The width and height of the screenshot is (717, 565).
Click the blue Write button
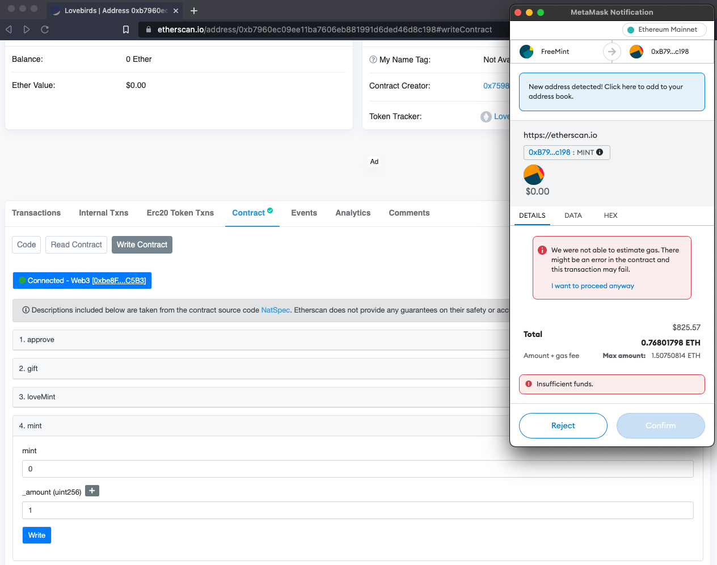pos(37,535)
